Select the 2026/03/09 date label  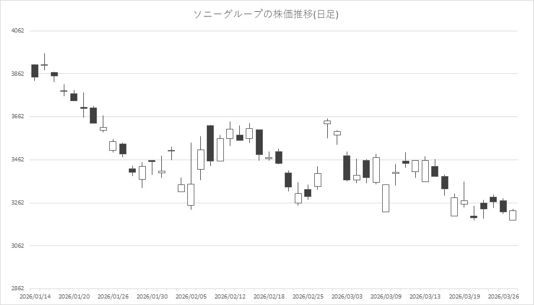tap(386, 297)
